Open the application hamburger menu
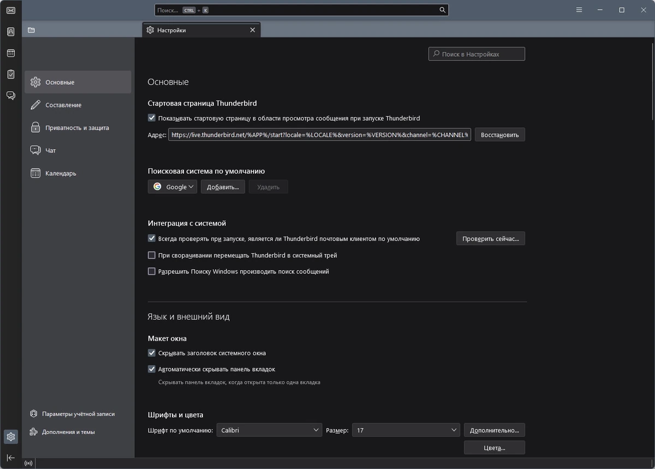 point(580,10)
